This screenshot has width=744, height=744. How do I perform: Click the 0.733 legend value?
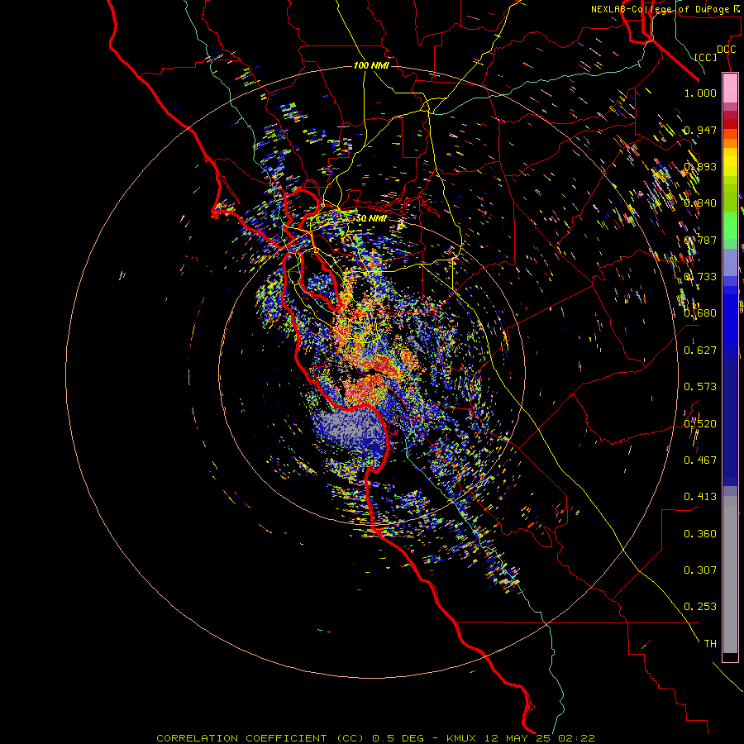(700, 277)
